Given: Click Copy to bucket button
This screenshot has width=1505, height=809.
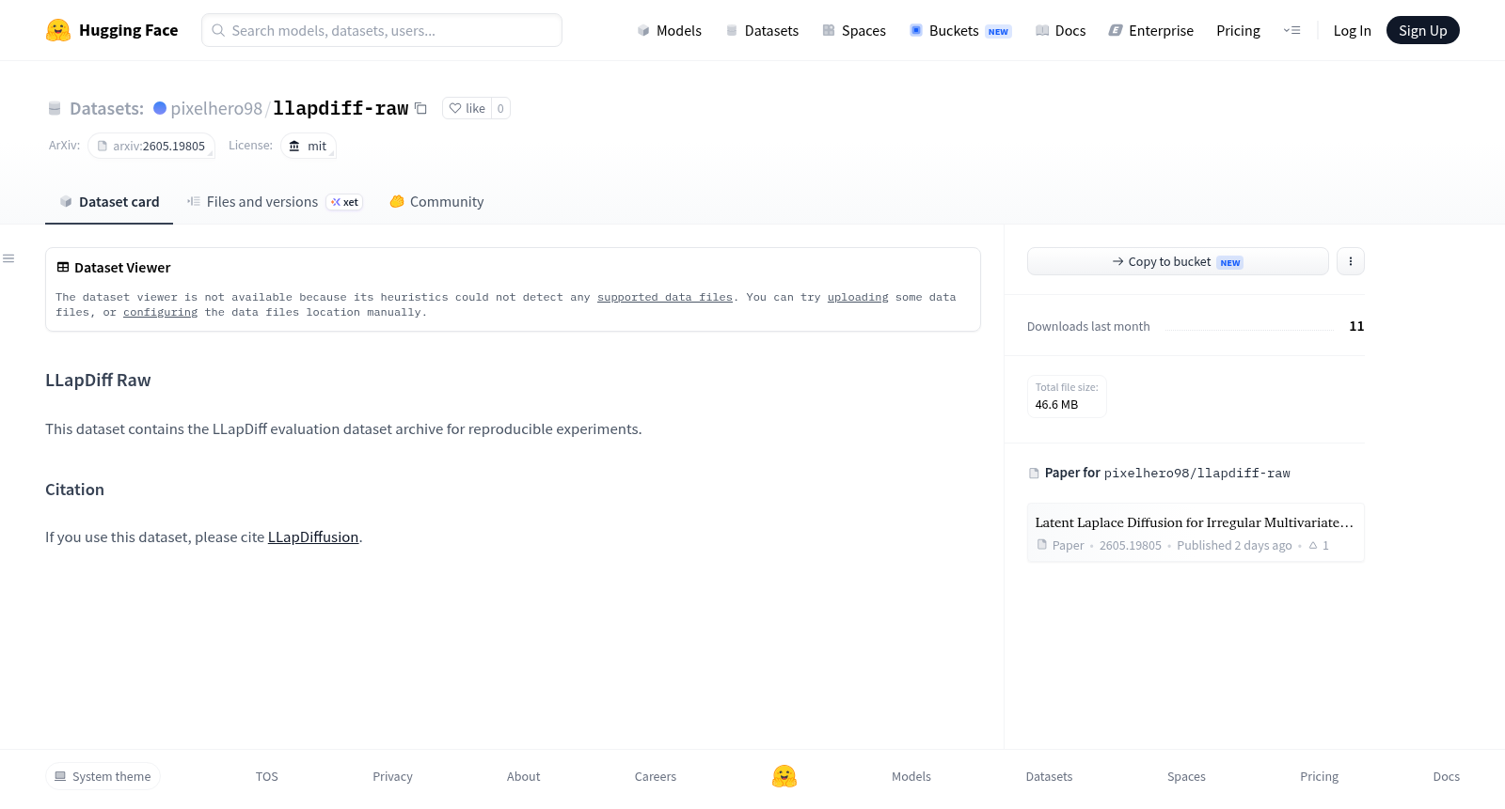Looking at the screenshot, I should 1178,261.
